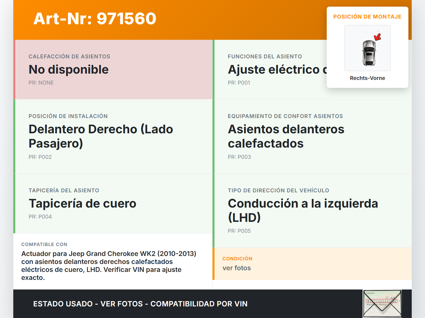Screen dimensions: 425x318
Task: Click the Jeep Grand Cherokee compatibility description
Action: [x=109, y=265]
